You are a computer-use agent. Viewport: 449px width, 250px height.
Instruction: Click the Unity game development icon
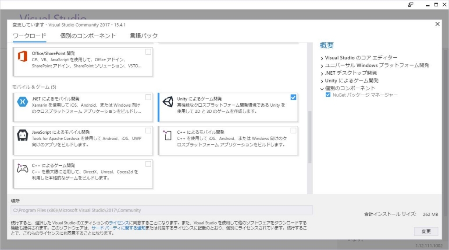pyautogui.click(x=168, y=101)
